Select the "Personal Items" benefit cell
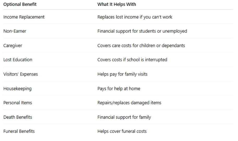238x141 pixels. pyautogui.click(x=18, y=103)
